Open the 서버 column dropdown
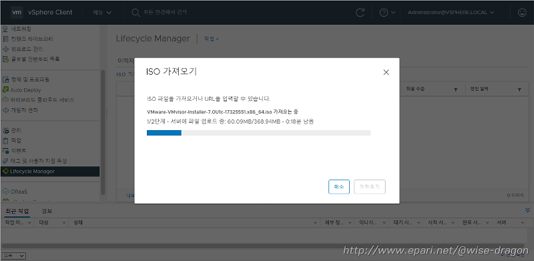The height and width of the screenshot is (261, 534). coord(523,222)
